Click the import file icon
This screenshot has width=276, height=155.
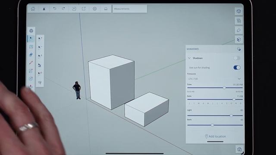(x=74, y=9)
